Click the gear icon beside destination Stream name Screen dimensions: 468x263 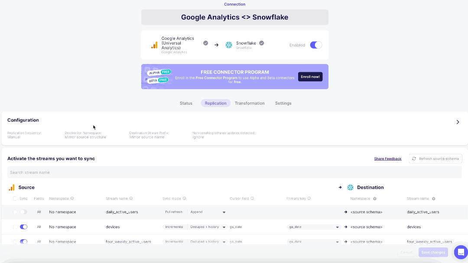click(434, 199)
